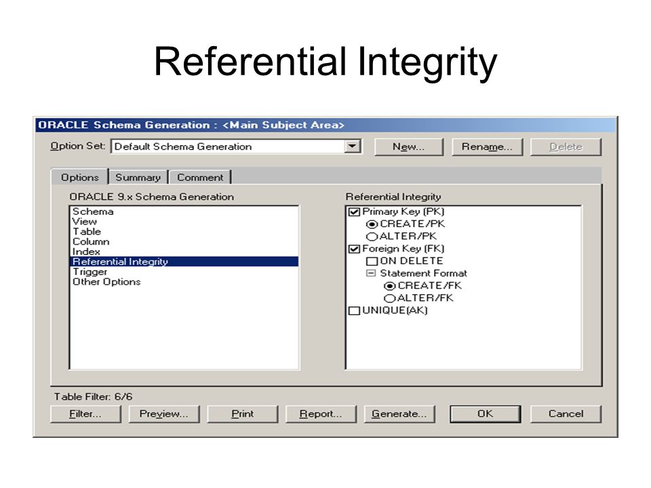Click the Report... button

click(x=321, y=413)
